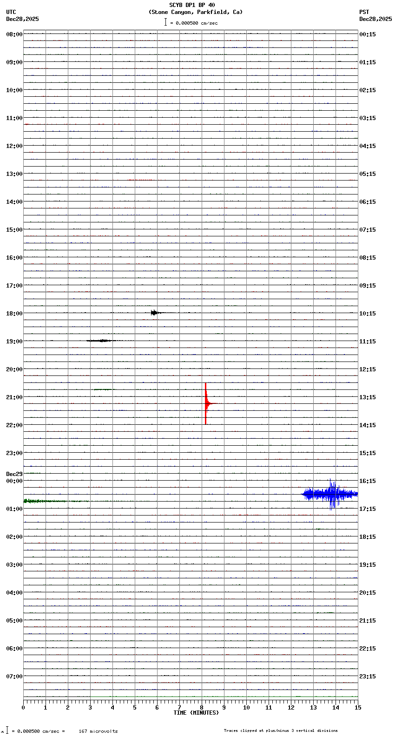Click the '05:15' PST time label

coord(368,174)
